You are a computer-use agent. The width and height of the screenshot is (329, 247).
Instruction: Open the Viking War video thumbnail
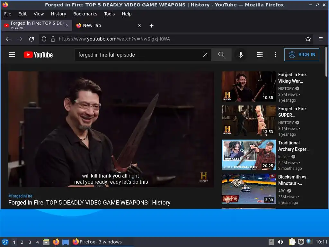pyautogui.click(x=249, y=87)
